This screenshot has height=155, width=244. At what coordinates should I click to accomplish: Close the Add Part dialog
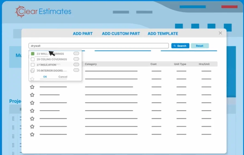point(220,33)
